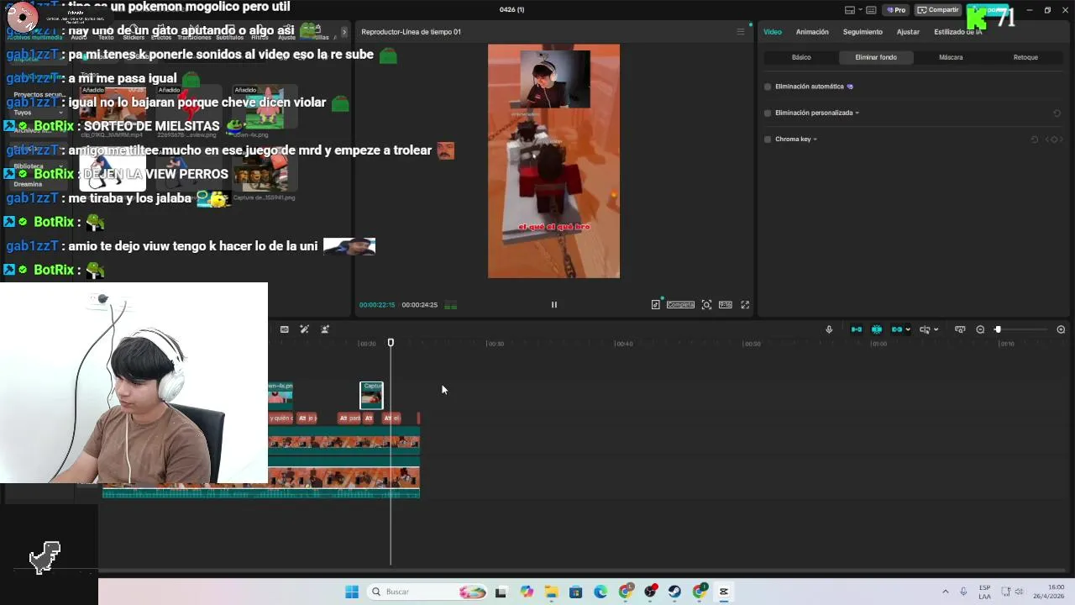Open Steam from the taskbar
1075x605 pixels.
tap(674, 592)
